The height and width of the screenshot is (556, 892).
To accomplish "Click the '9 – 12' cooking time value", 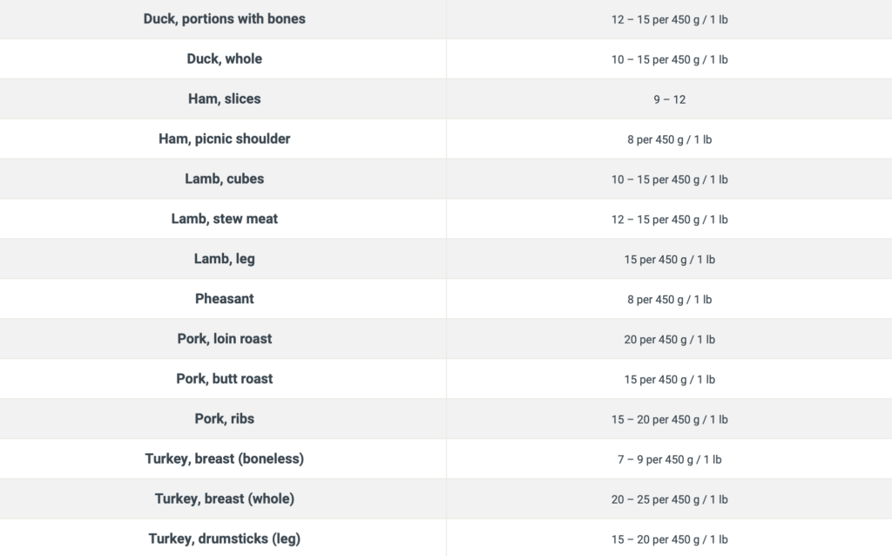I will tap(670, 99).
